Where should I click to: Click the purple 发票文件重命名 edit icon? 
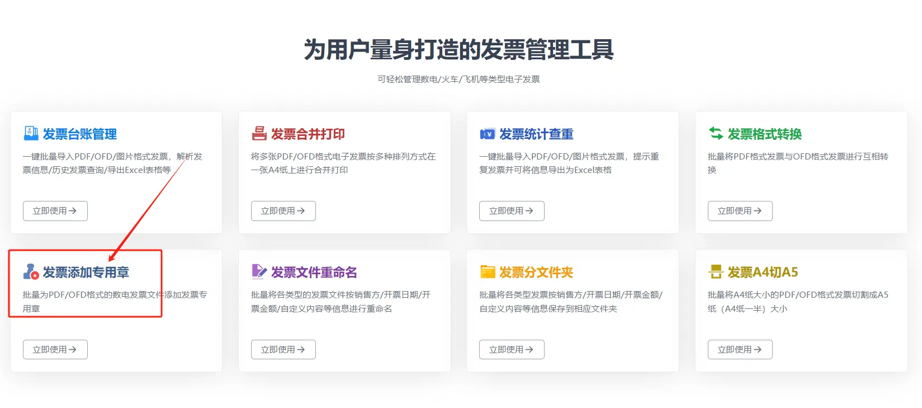click(x=259, y=271)
